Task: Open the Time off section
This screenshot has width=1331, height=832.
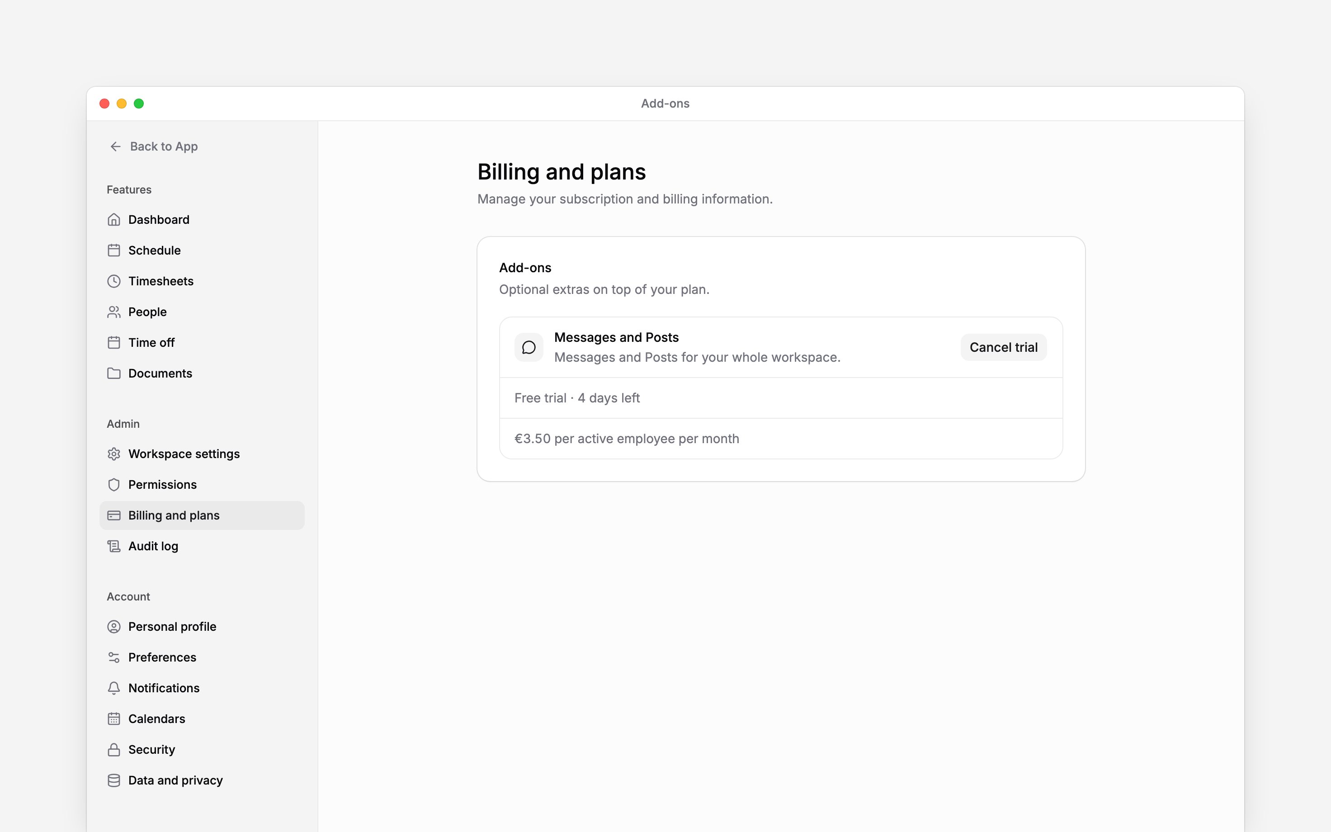Action: click(x=202, y=343)
